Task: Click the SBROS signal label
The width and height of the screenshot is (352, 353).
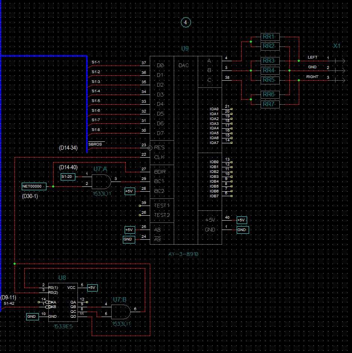Action: [95, 144]
